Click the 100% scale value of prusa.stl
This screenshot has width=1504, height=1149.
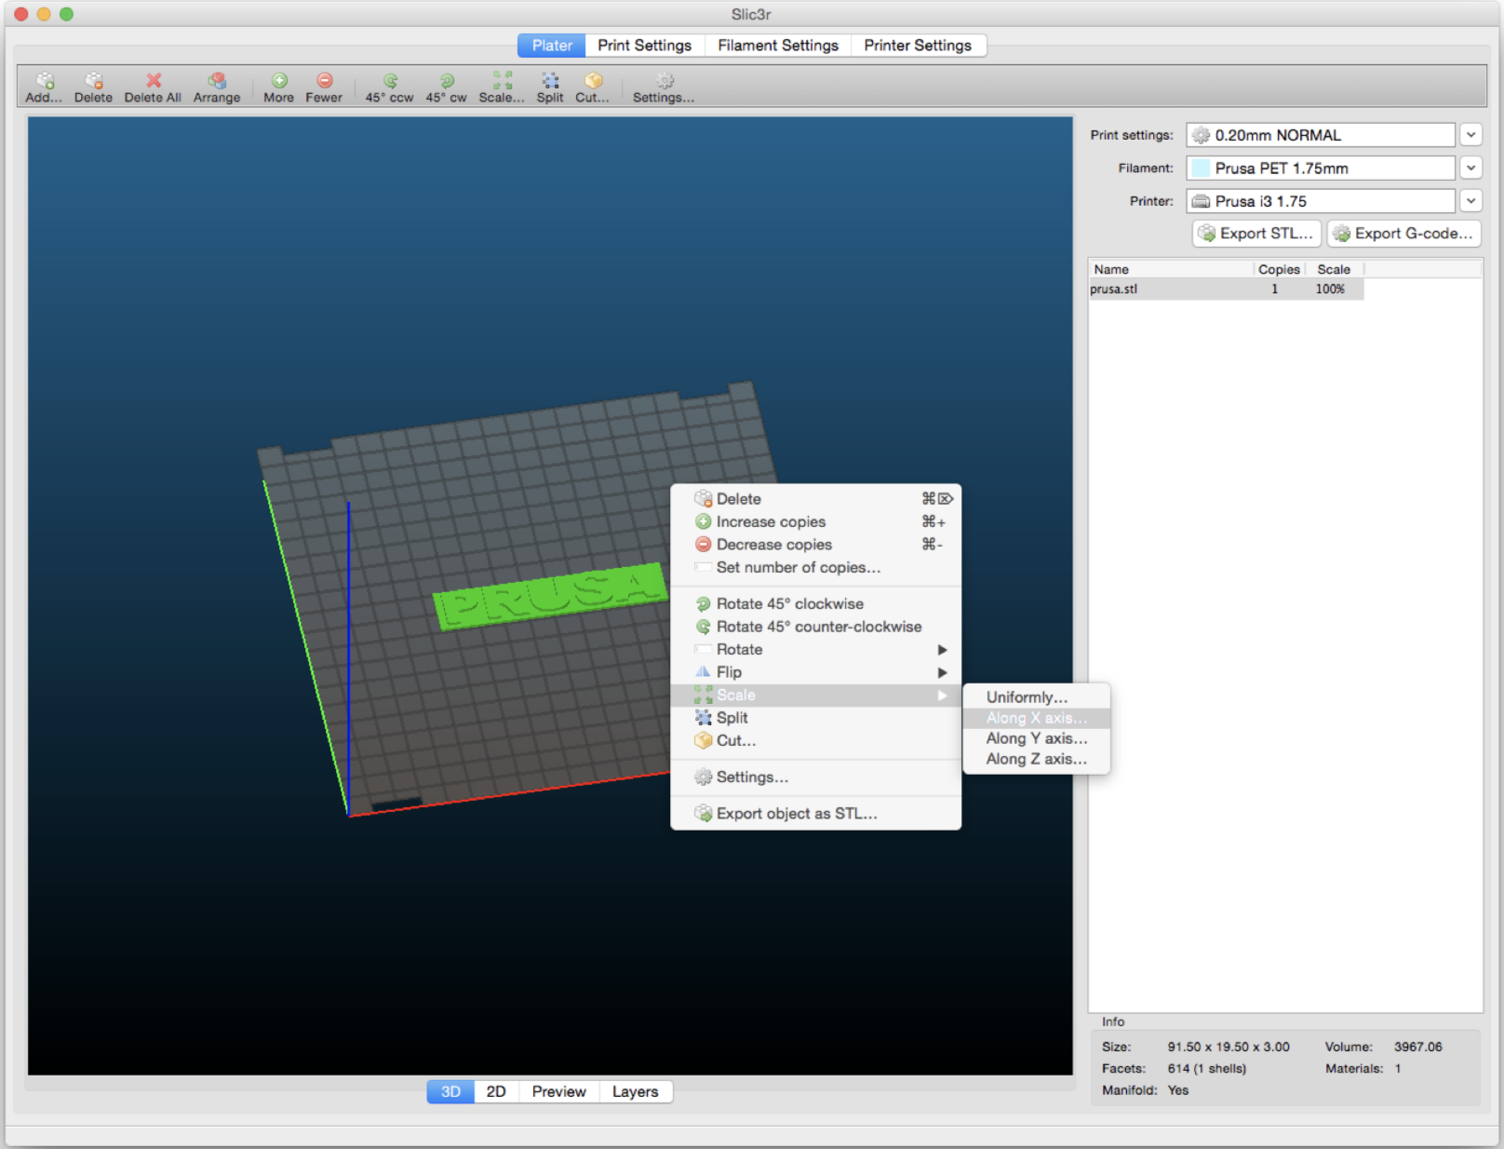coord(1330,290)
